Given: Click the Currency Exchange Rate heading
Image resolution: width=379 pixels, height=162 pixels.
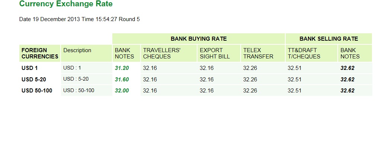Looking at the screenshot, I should click(x=66, y=4).
